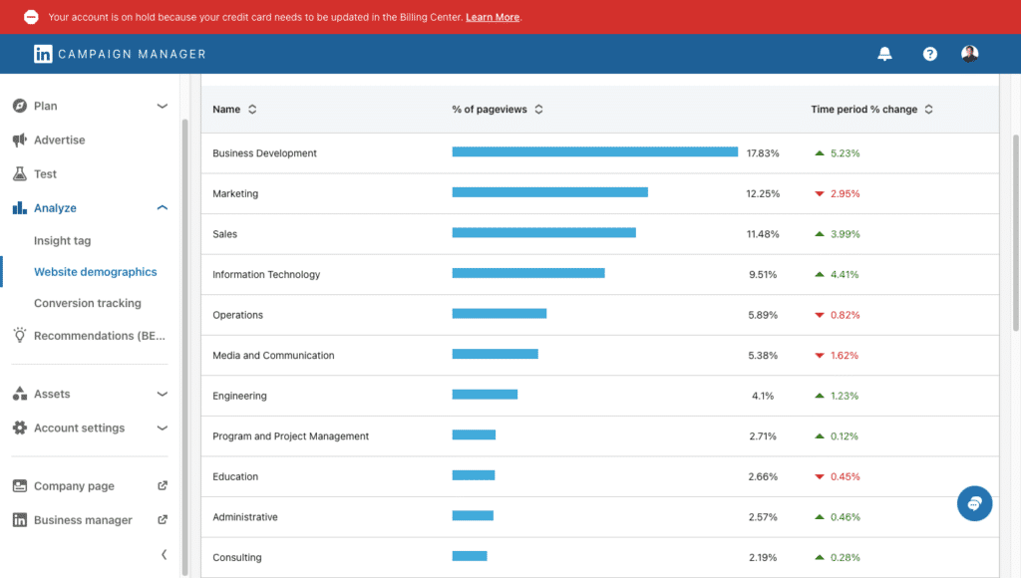
Task: Click the 0.45% decrease value
Action: point(846,476)
